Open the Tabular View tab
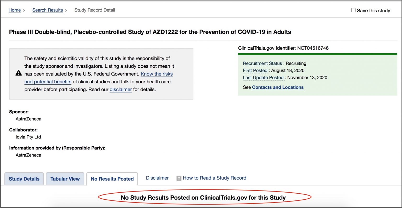Viewport: 402px width, 208px height. click(65, 179)
